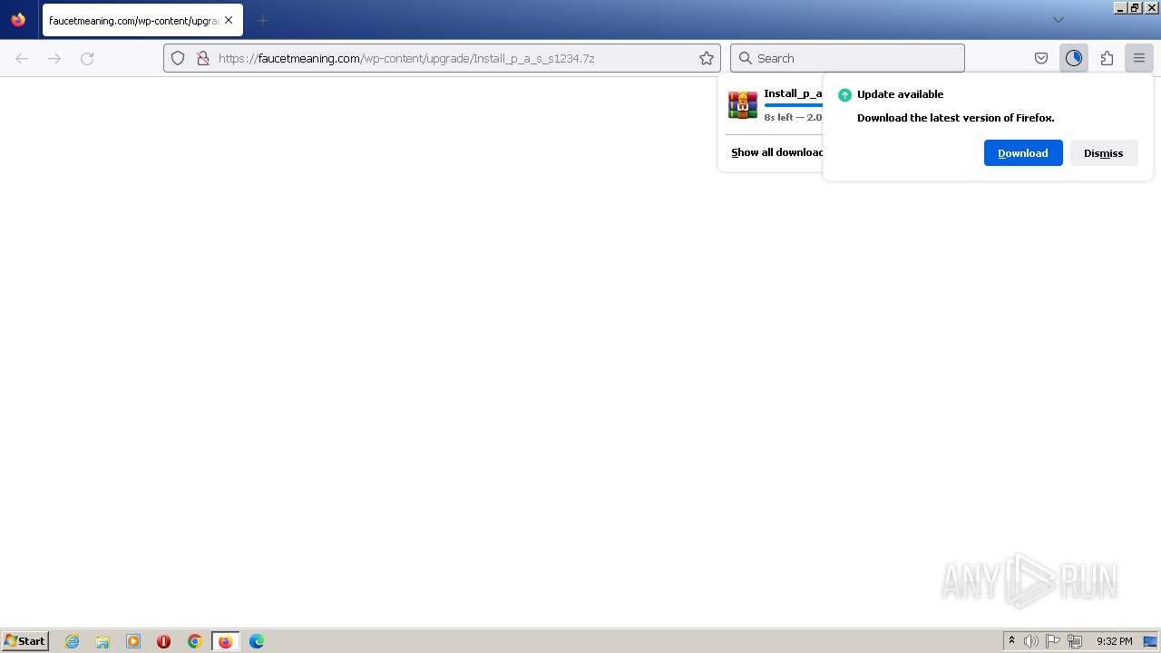Open Windows Media Player in taskbar

tap(133, 641)
